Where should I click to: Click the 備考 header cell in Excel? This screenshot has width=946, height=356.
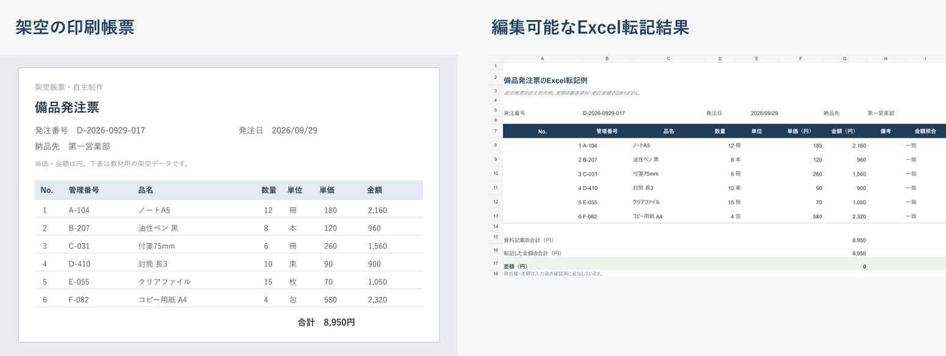coord(886,131)
